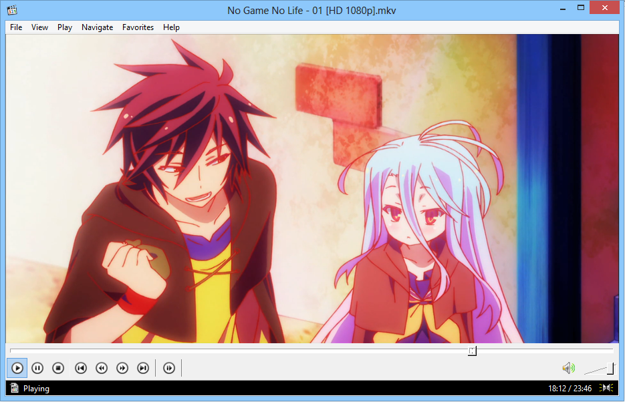Maximize the player window

581,8
